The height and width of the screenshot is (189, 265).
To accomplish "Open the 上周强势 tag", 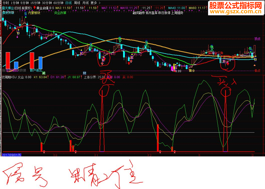I will [x=177, y=13].
